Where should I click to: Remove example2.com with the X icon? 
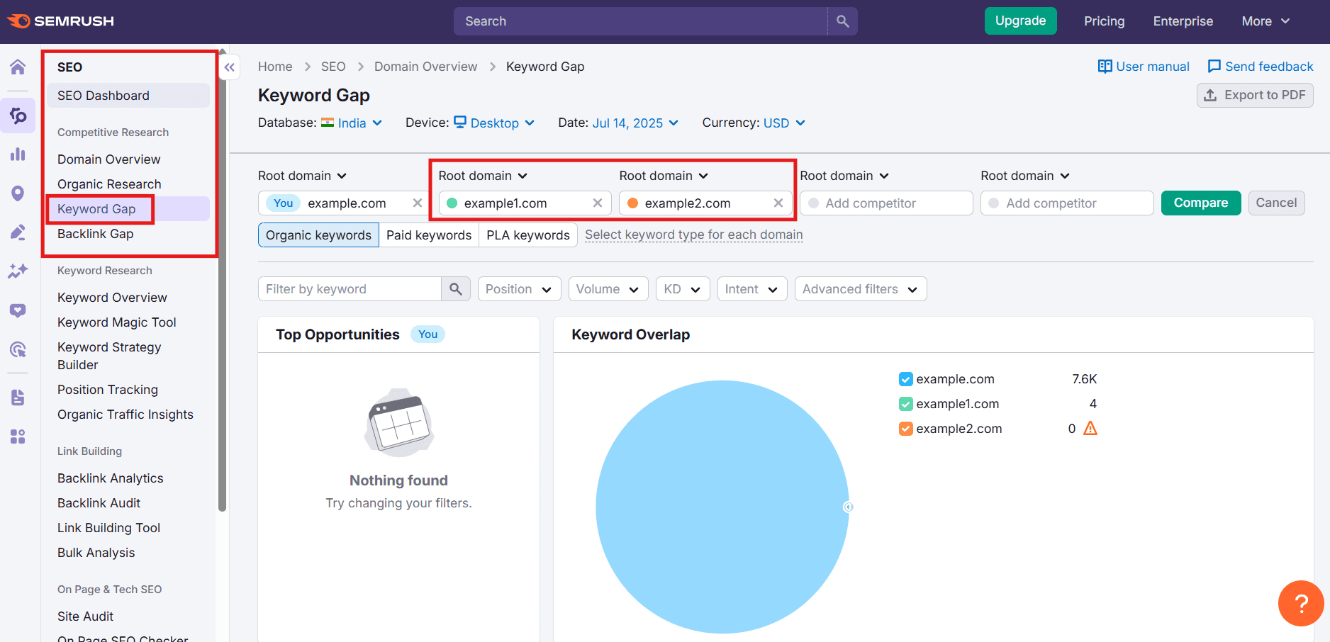click(x=778, y=203)
